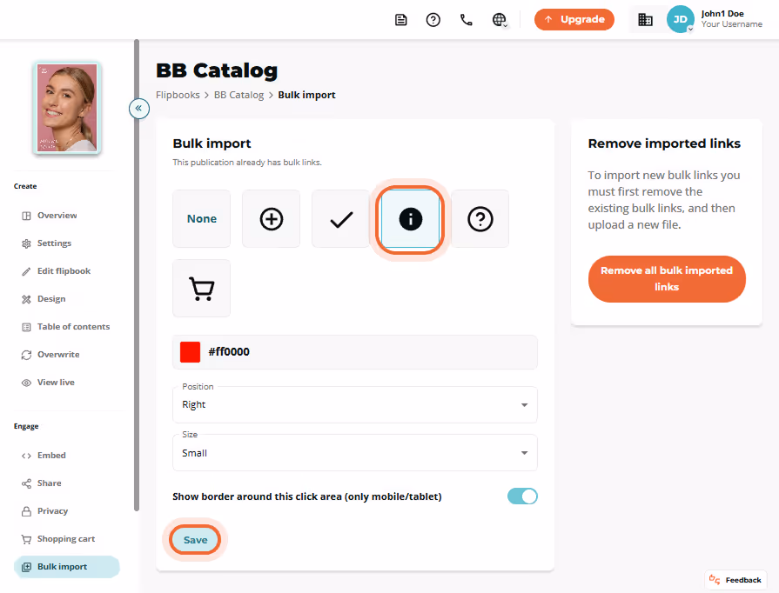Click the company building icon

click(x=645, y=20)
